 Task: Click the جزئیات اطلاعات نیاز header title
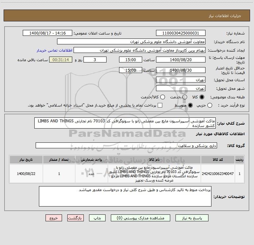click(x=225, y=16)
